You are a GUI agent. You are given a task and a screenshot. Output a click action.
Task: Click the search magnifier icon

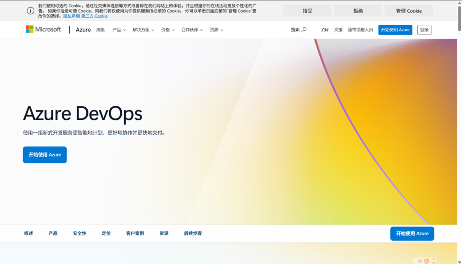pyautogui.click(x=304, y=29)
